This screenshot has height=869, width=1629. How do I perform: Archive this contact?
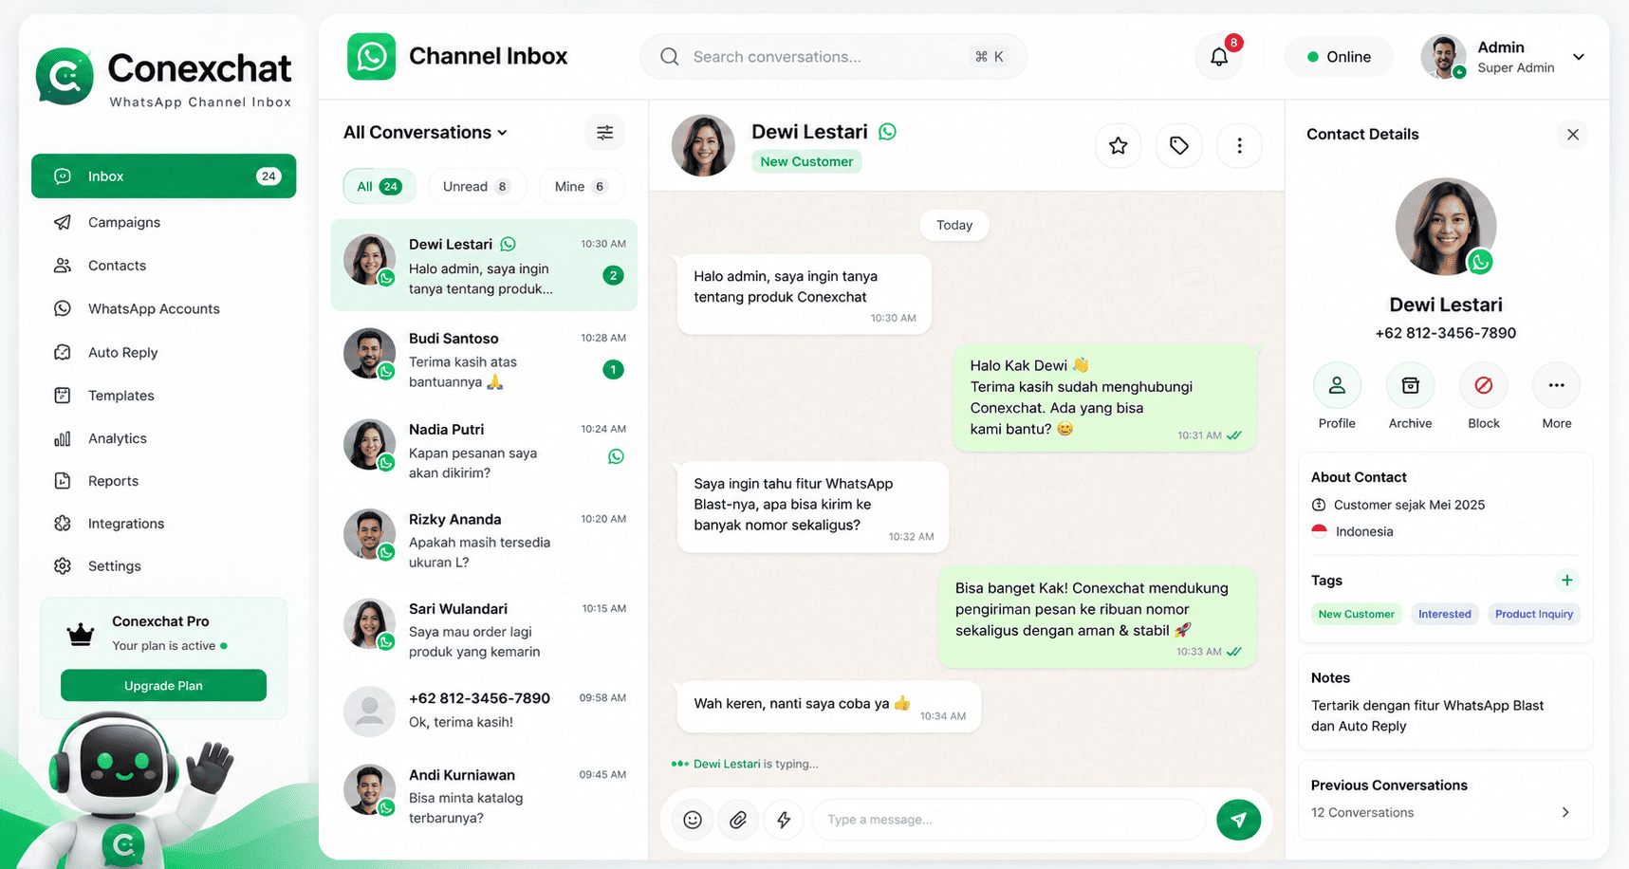pos(1410,385)
